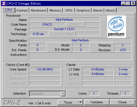137x107 pixels.
Task: Expand the Socket #1 selection combo box
Action: 47,94
